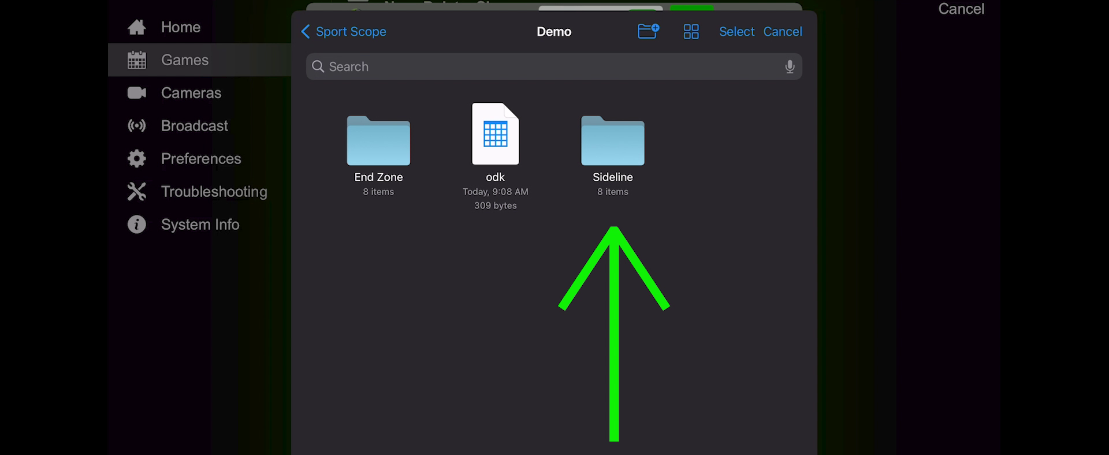Screen dimensions: 1109x455
Task: Go back to the Sport Scope folder
Action: click(344, 32)
